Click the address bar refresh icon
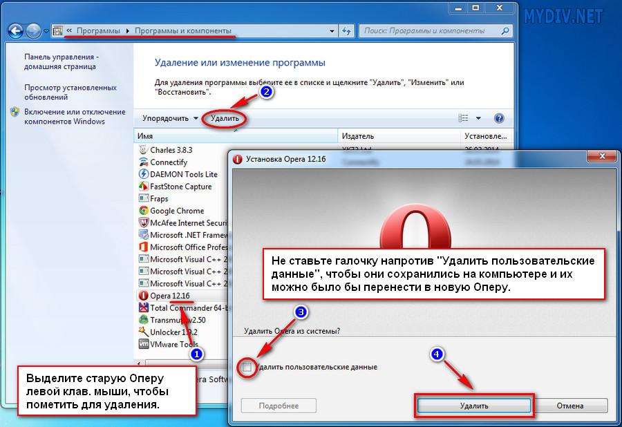This screenshot has width=622, height=427. pos(347,31)
